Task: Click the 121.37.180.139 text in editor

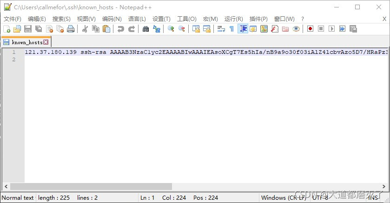Action: click(51, 52)
